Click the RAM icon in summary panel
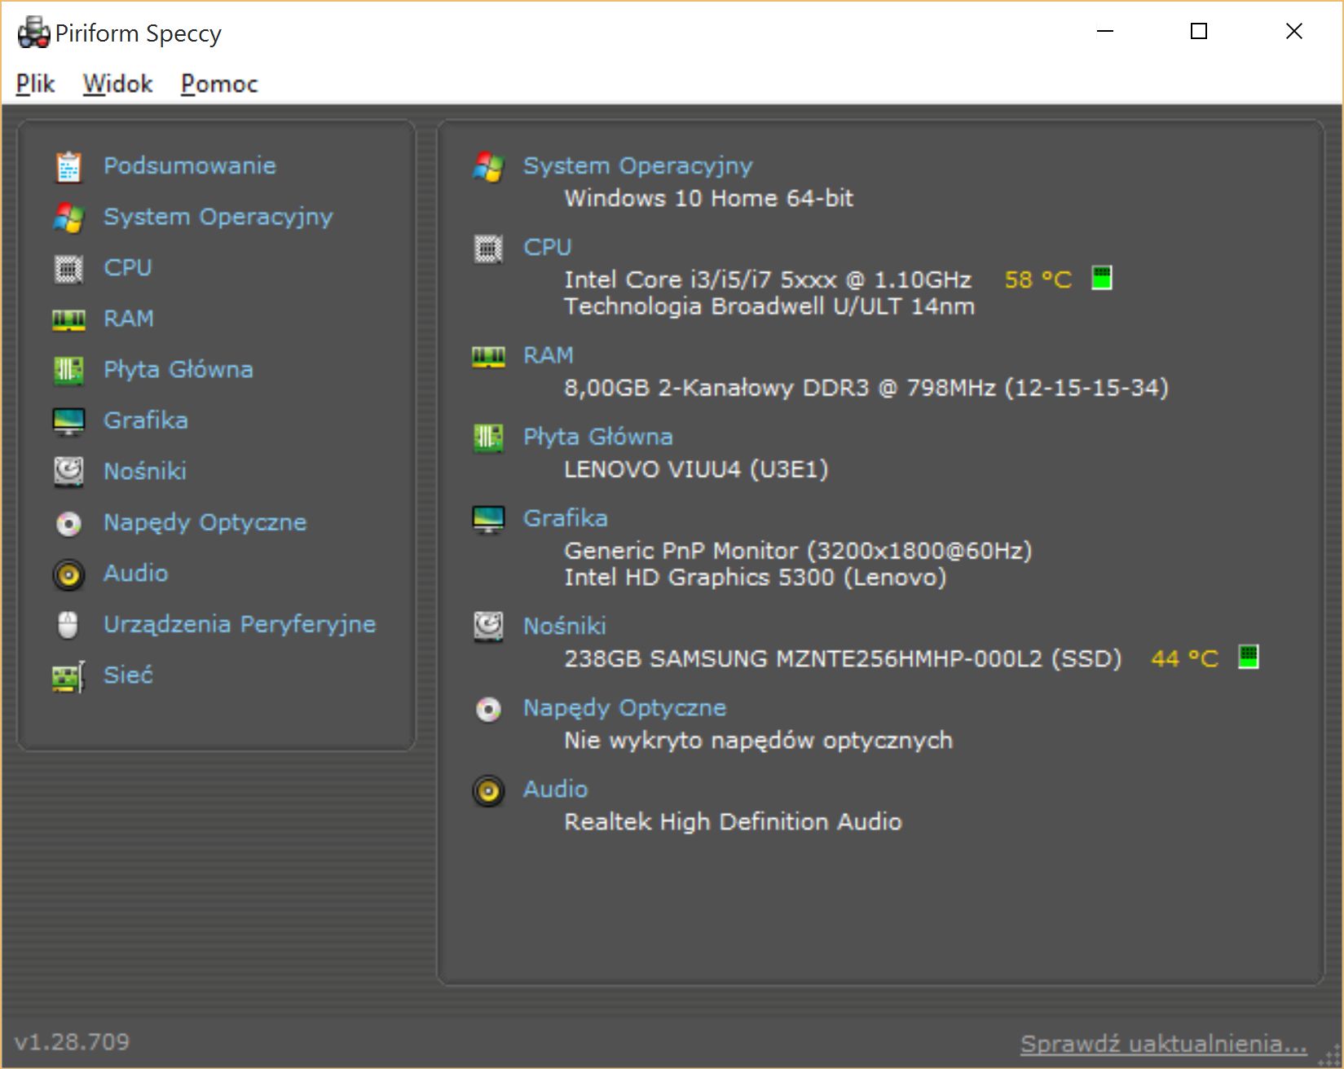Viewport: 1344px width, 1069px height. tap(488, 357)
